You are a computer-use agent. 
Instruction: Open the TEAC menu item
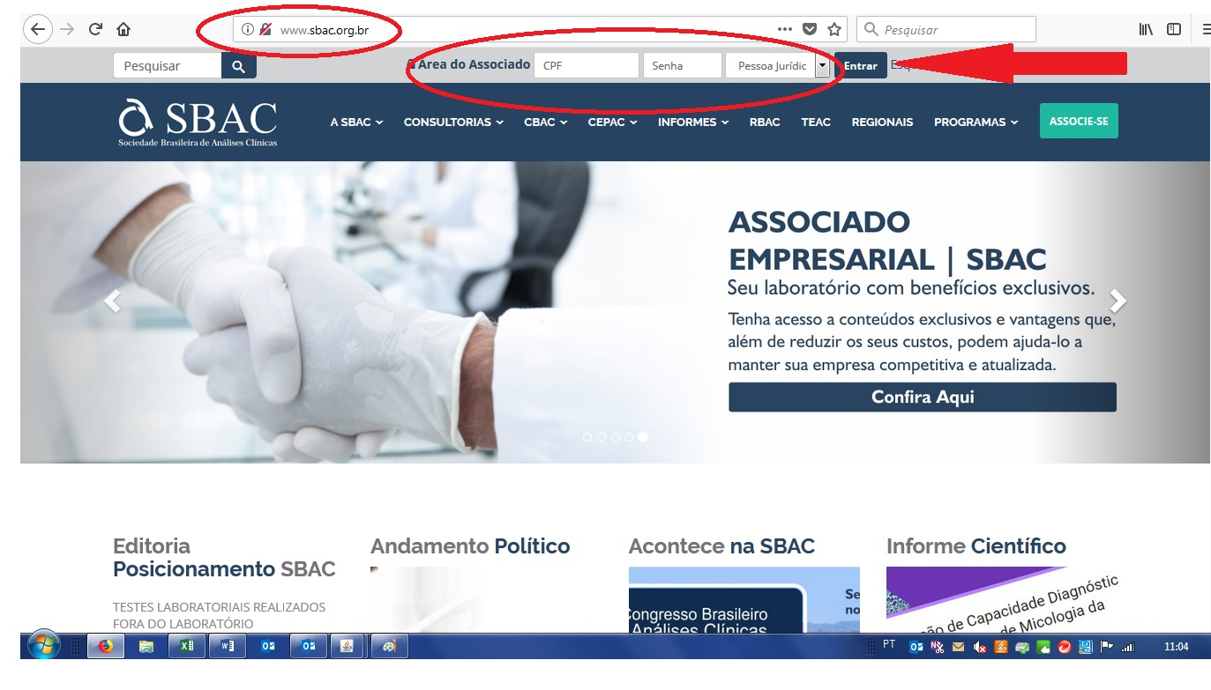tap(816, 122)
